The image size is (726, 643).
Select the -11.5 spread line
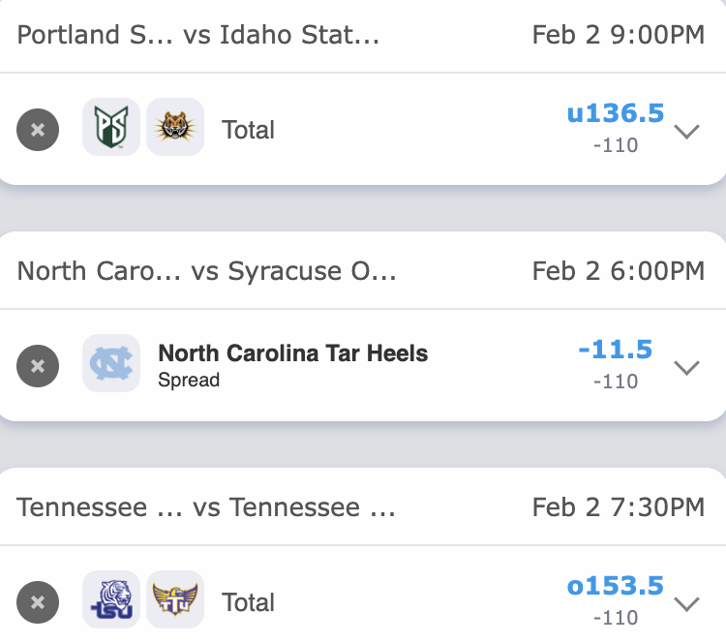tap(616, 350)
